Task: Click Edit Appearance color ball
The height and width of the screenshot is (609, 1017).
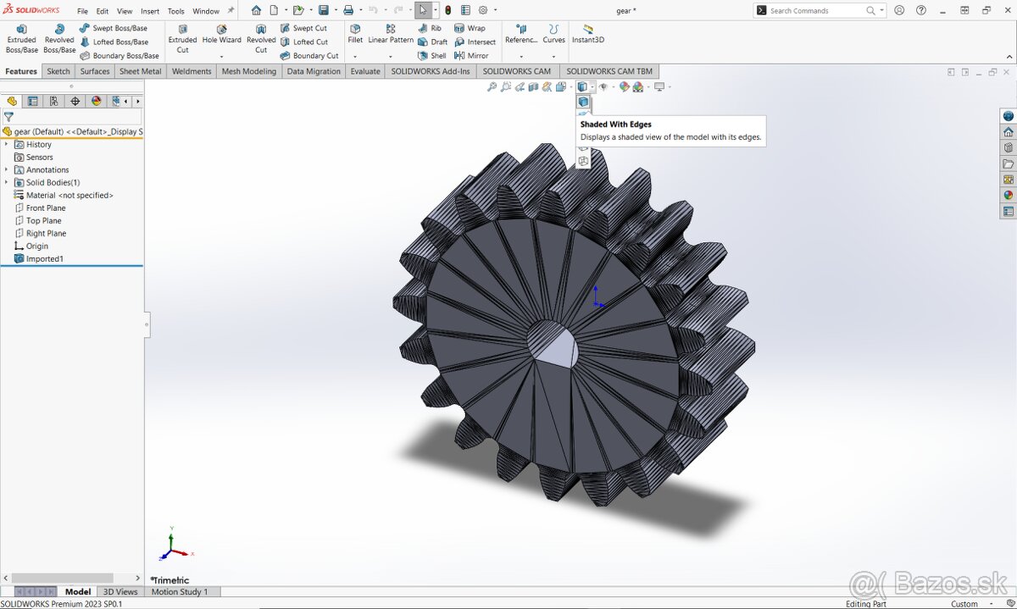Action: [625, 86]
